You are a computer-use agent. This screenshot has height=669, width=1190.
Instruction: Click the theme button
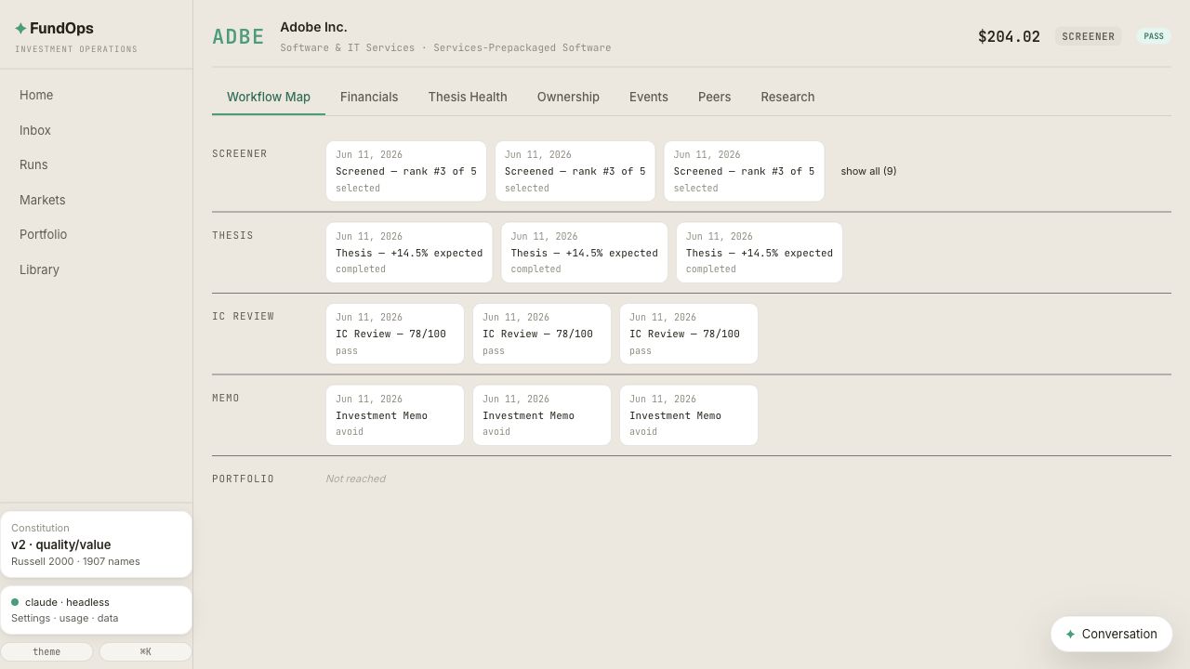46,652
